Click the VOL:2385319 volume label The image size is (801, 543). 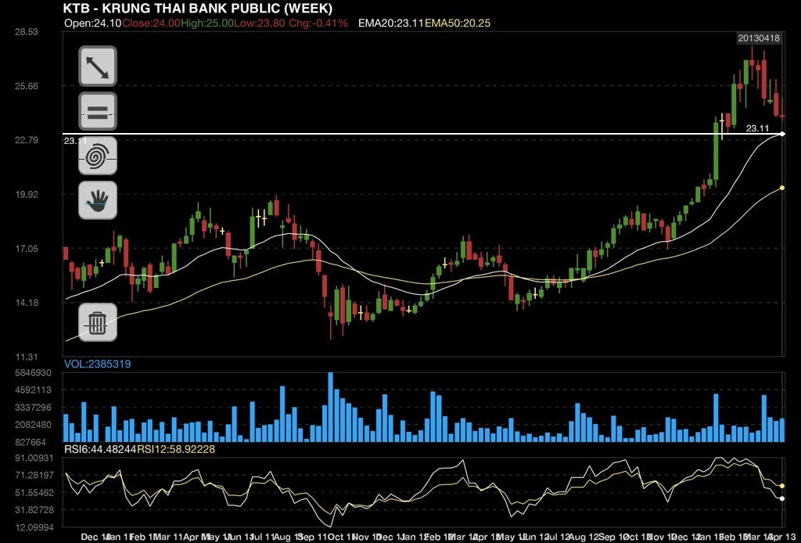coord(97,364)
